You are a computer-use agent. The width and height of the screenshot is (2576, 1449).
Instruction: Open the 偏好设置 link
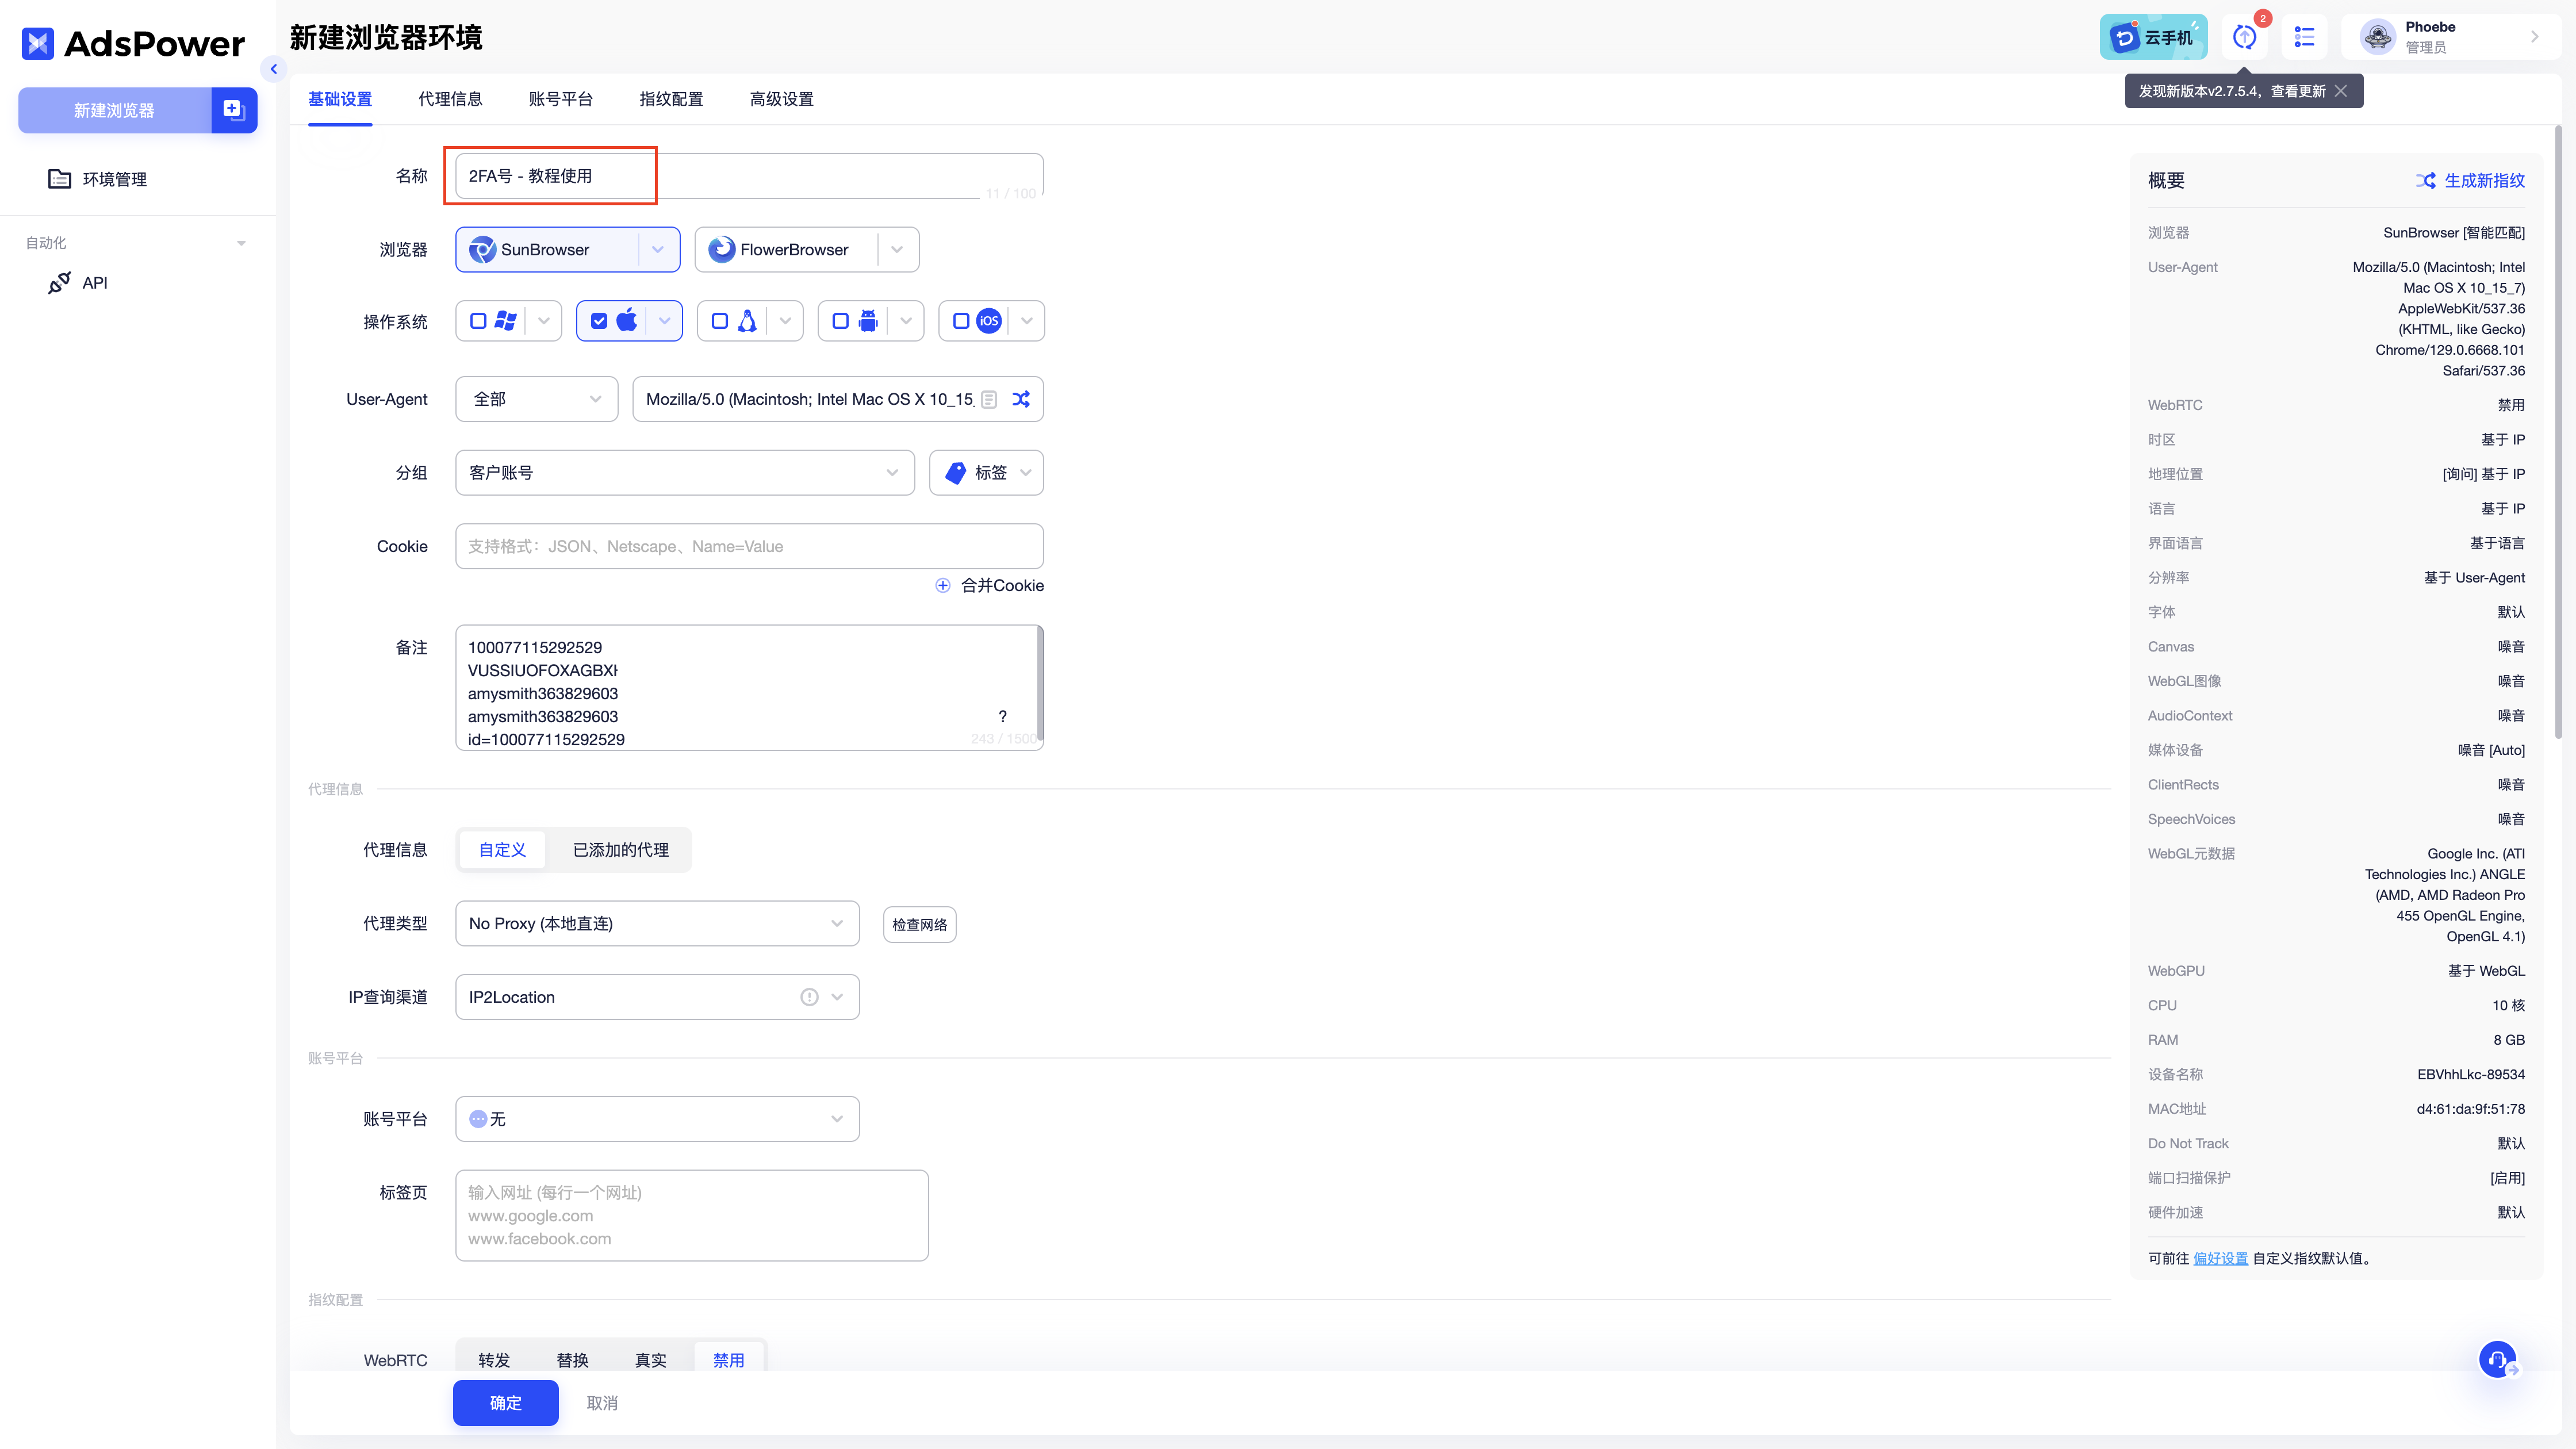pos(2220,1259)
